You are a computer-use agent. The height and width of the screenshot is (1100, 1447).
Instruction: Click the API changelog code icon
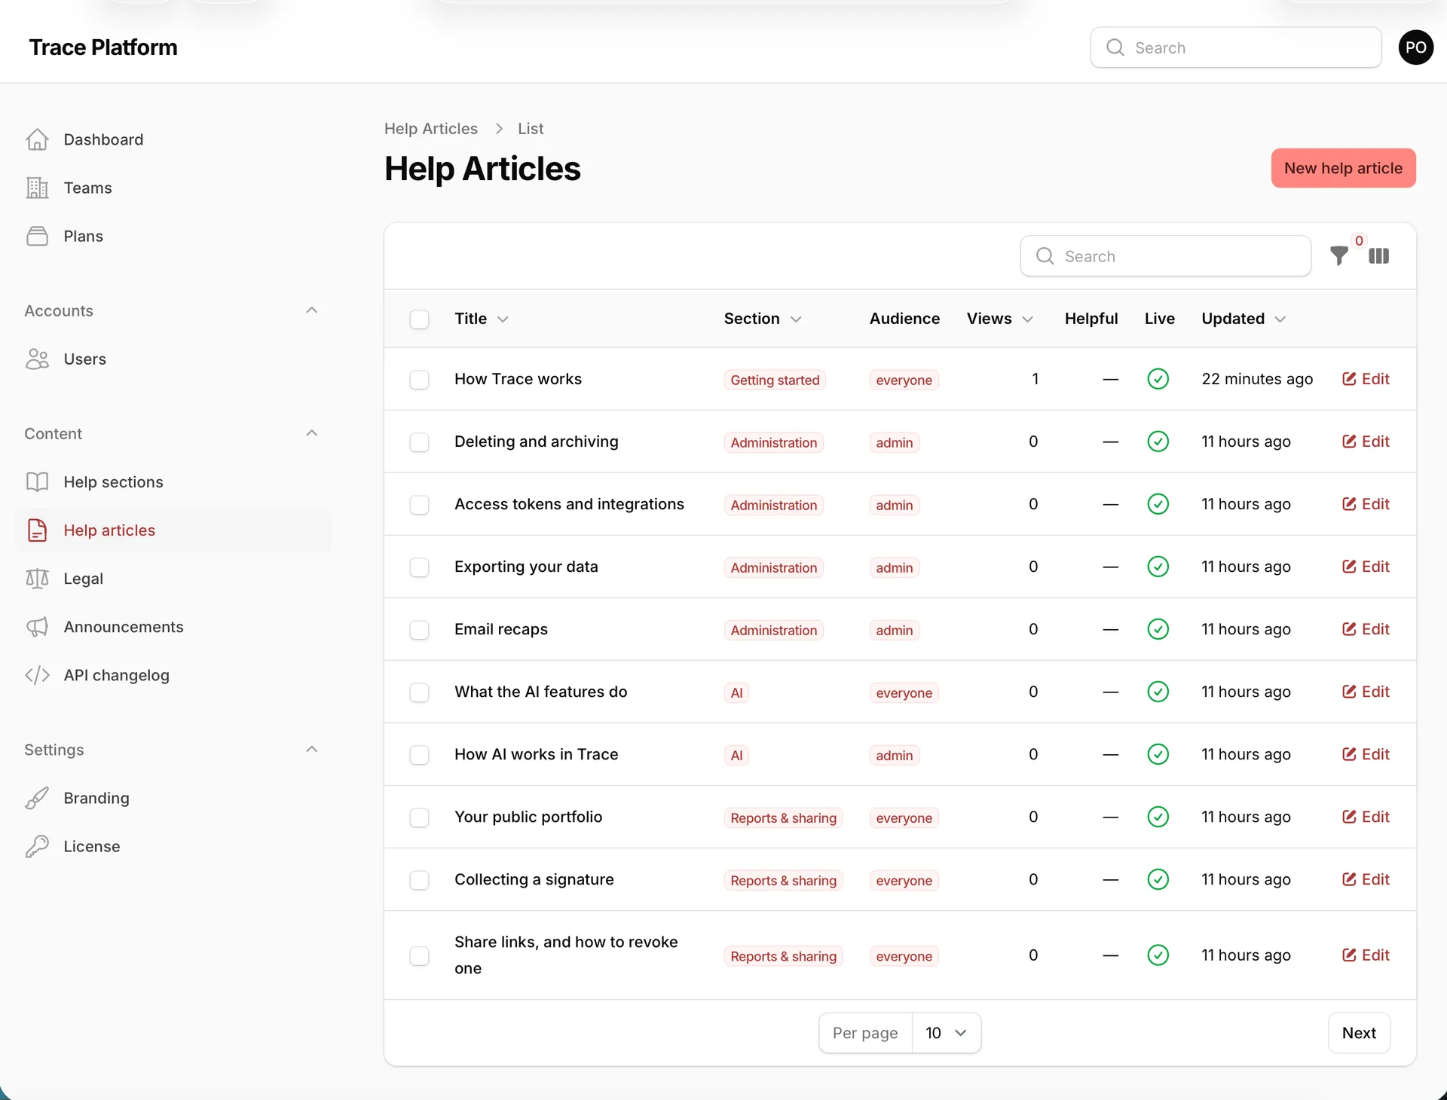[37, 674]
